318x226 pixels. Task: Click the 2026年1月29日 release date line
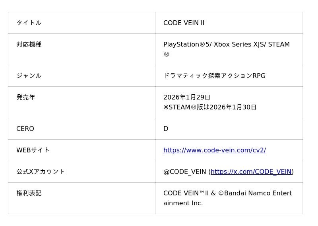click(x=187, y=97)
